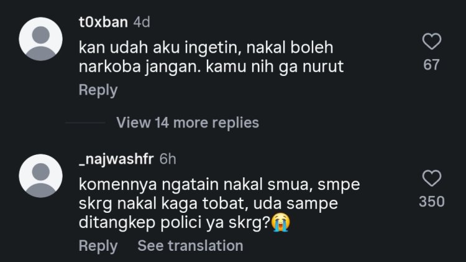Click the word 'narkoba' in t0xban's comment

click(x=109, y=66)
